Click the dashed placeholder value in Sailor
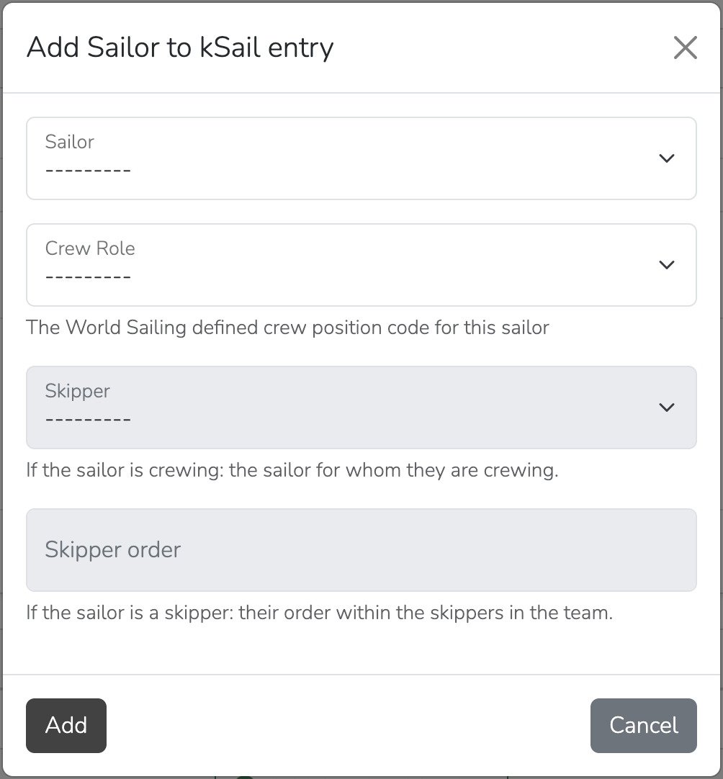 coord(88,171)
